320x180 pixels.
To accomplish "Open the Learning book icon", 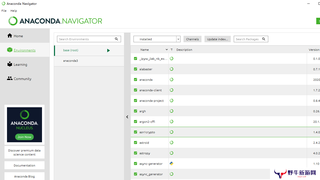I will pos(10,64).
